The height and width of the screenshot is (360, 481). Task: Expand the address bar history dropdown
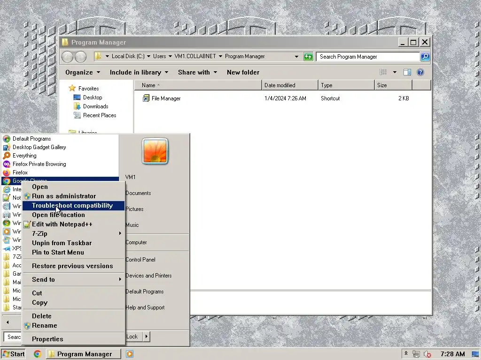(x=296, y=56)
